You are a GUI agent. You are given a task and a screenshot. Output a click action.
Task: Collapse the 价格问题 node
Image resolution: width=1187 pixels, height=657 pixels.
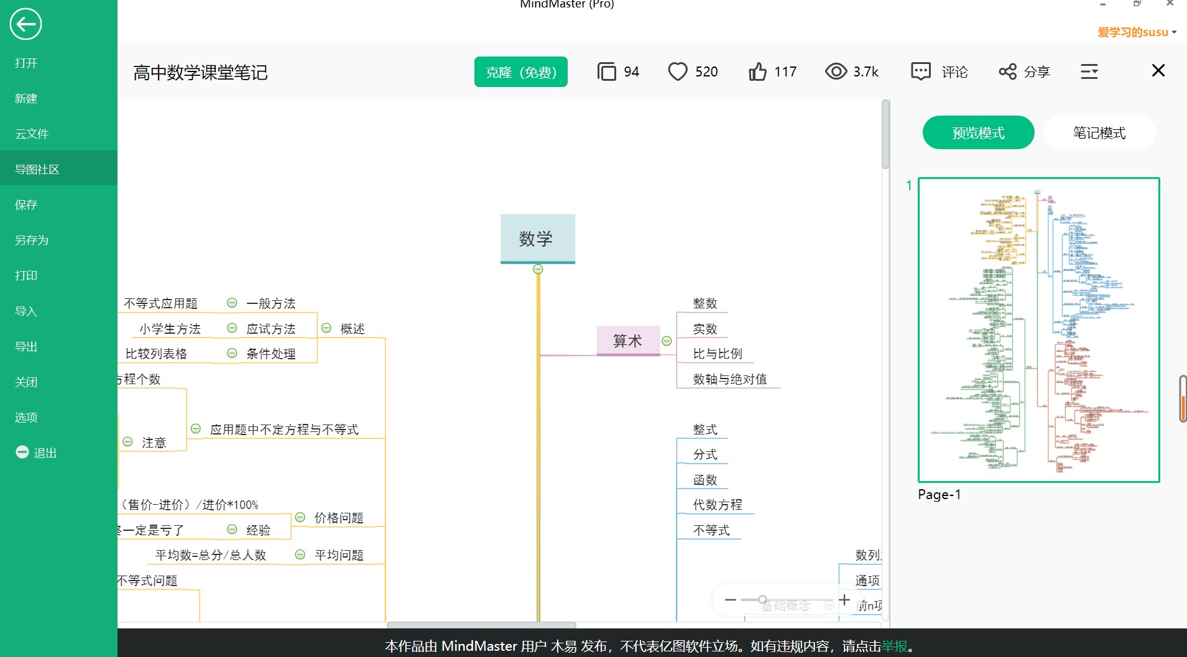(x=300, y=517)
